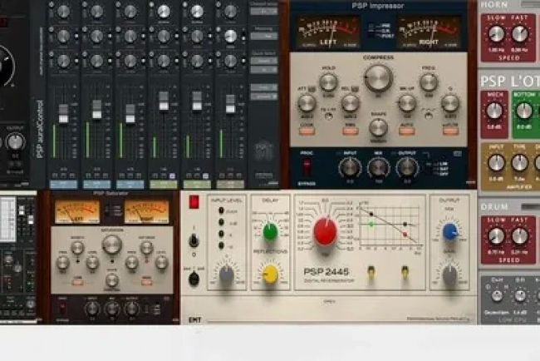Toggle the LOW button on PSP Saturator
The width and height of the screenshot is (540, 361).
[x=77, y=282]
